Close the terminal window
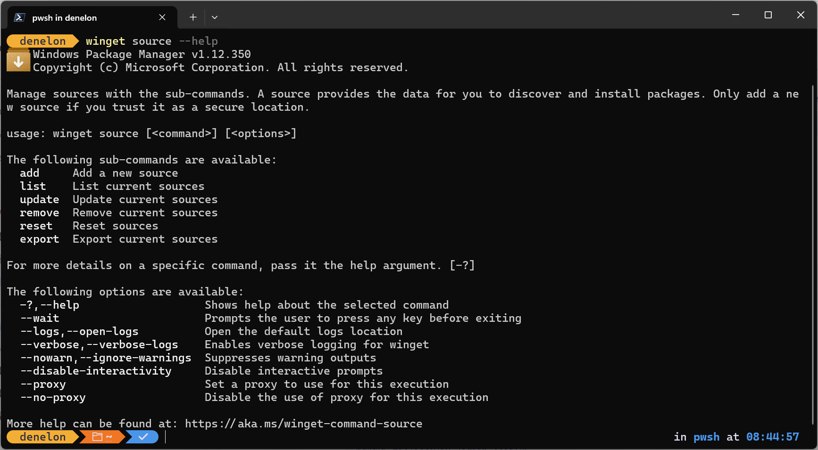 [x=801, y=15]
